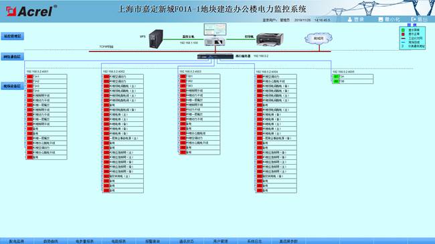Click the 网络通信层 layer button

(12, 57)
